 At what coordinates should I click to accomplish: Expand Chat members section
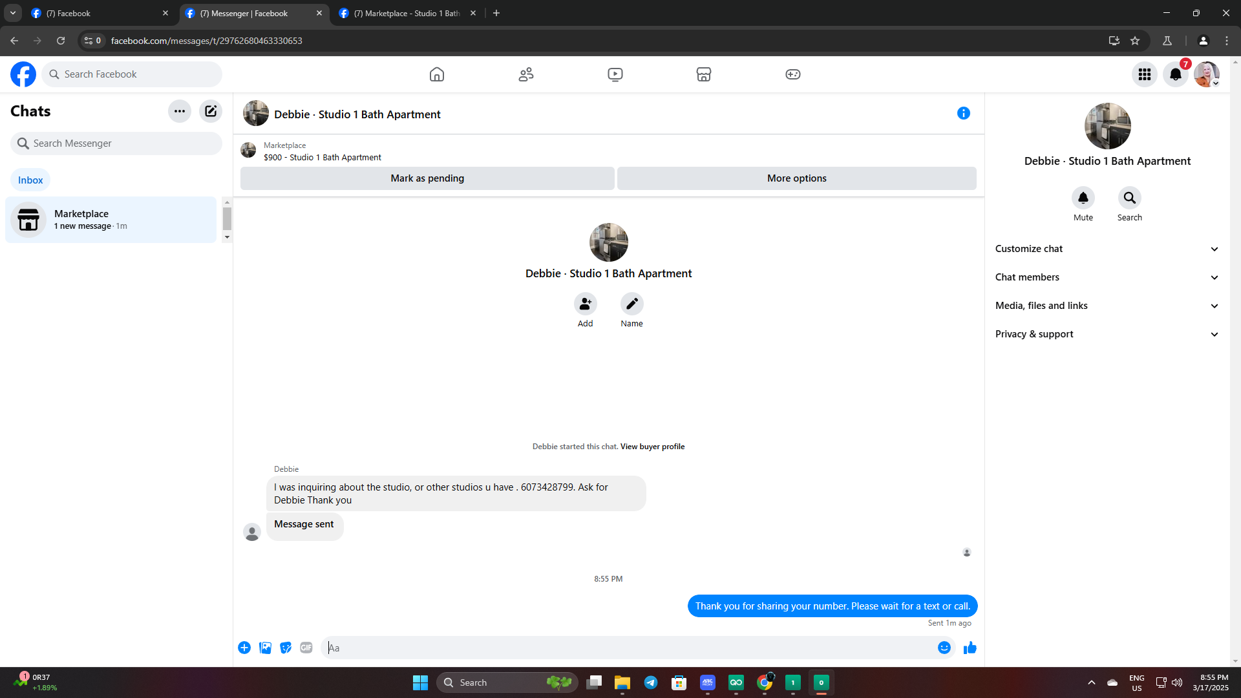point(1107,277)
